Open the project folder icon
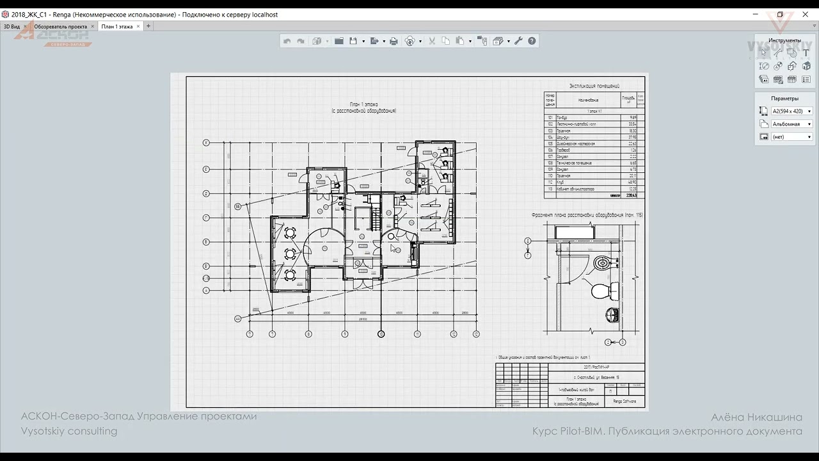This screenshot has height=461, width=819. click(x=339, y=41)
